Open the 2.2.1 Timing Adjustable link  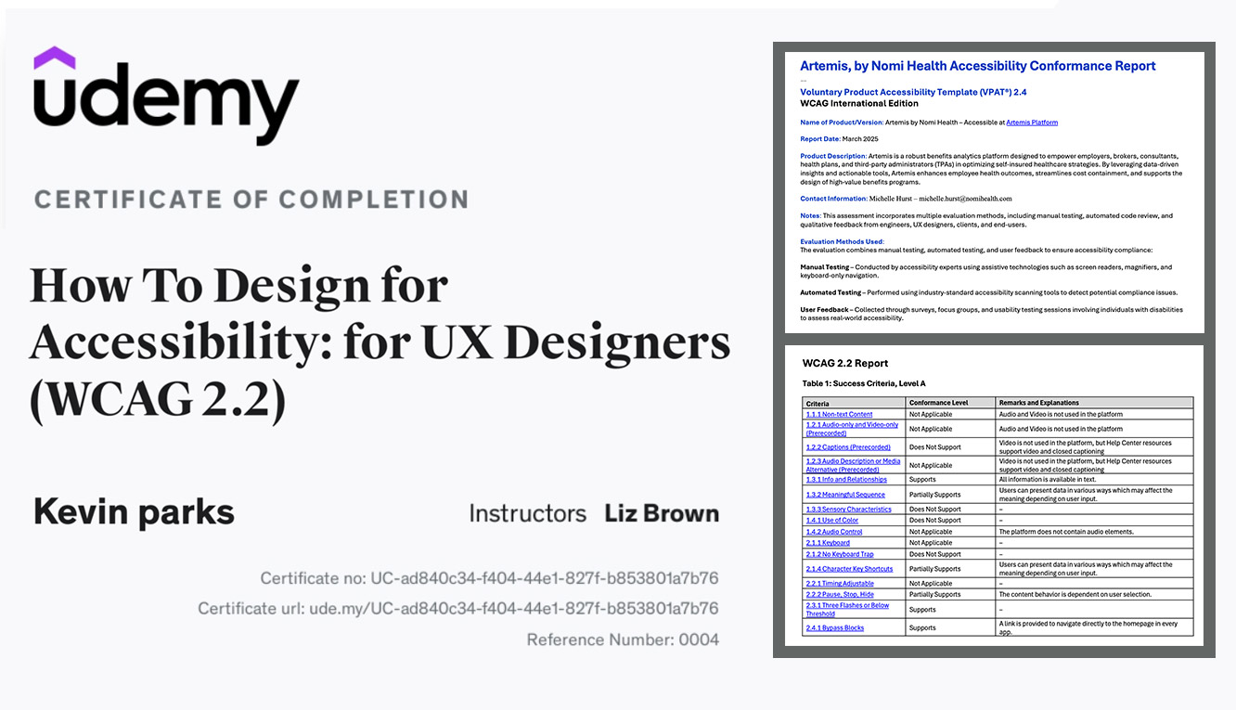click(x=841, y=584)
